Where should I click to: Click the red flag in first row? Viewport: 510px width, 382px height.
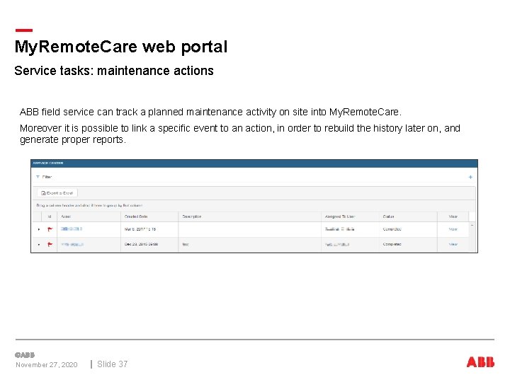click(50, 229)
